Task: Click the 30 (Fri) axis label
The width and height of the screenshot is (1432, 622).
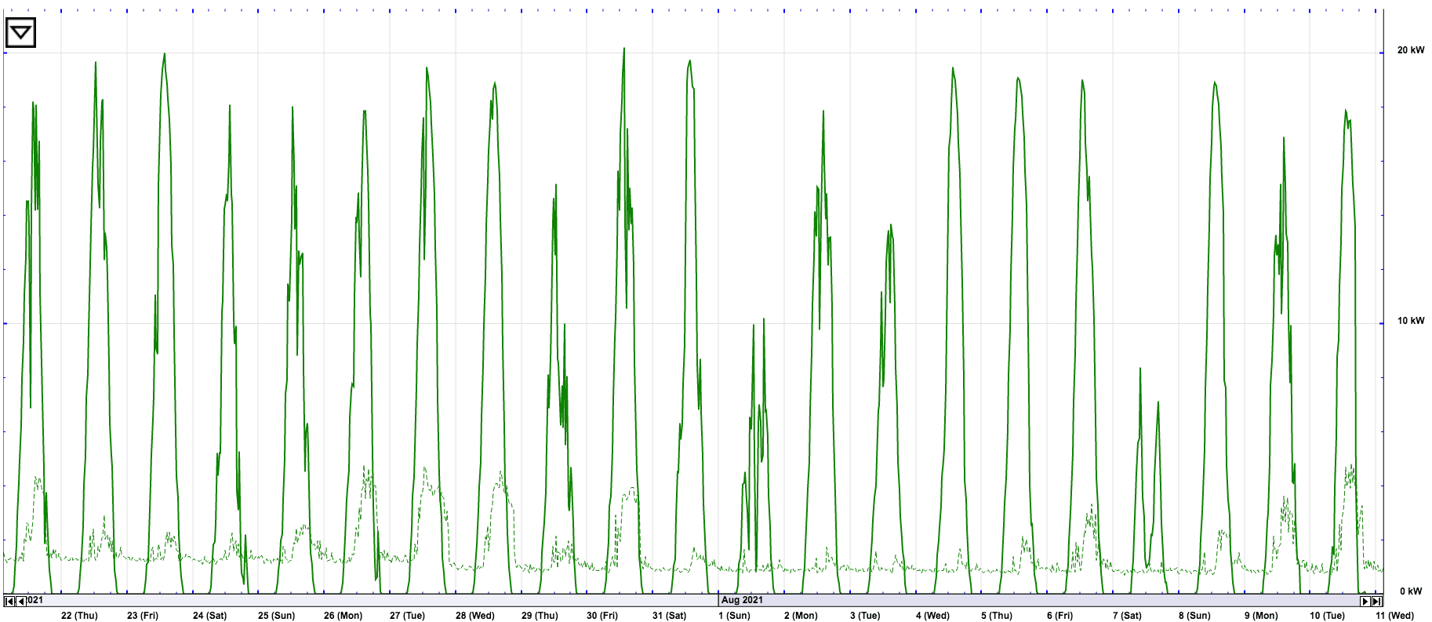Action: [x=604, y=616]
